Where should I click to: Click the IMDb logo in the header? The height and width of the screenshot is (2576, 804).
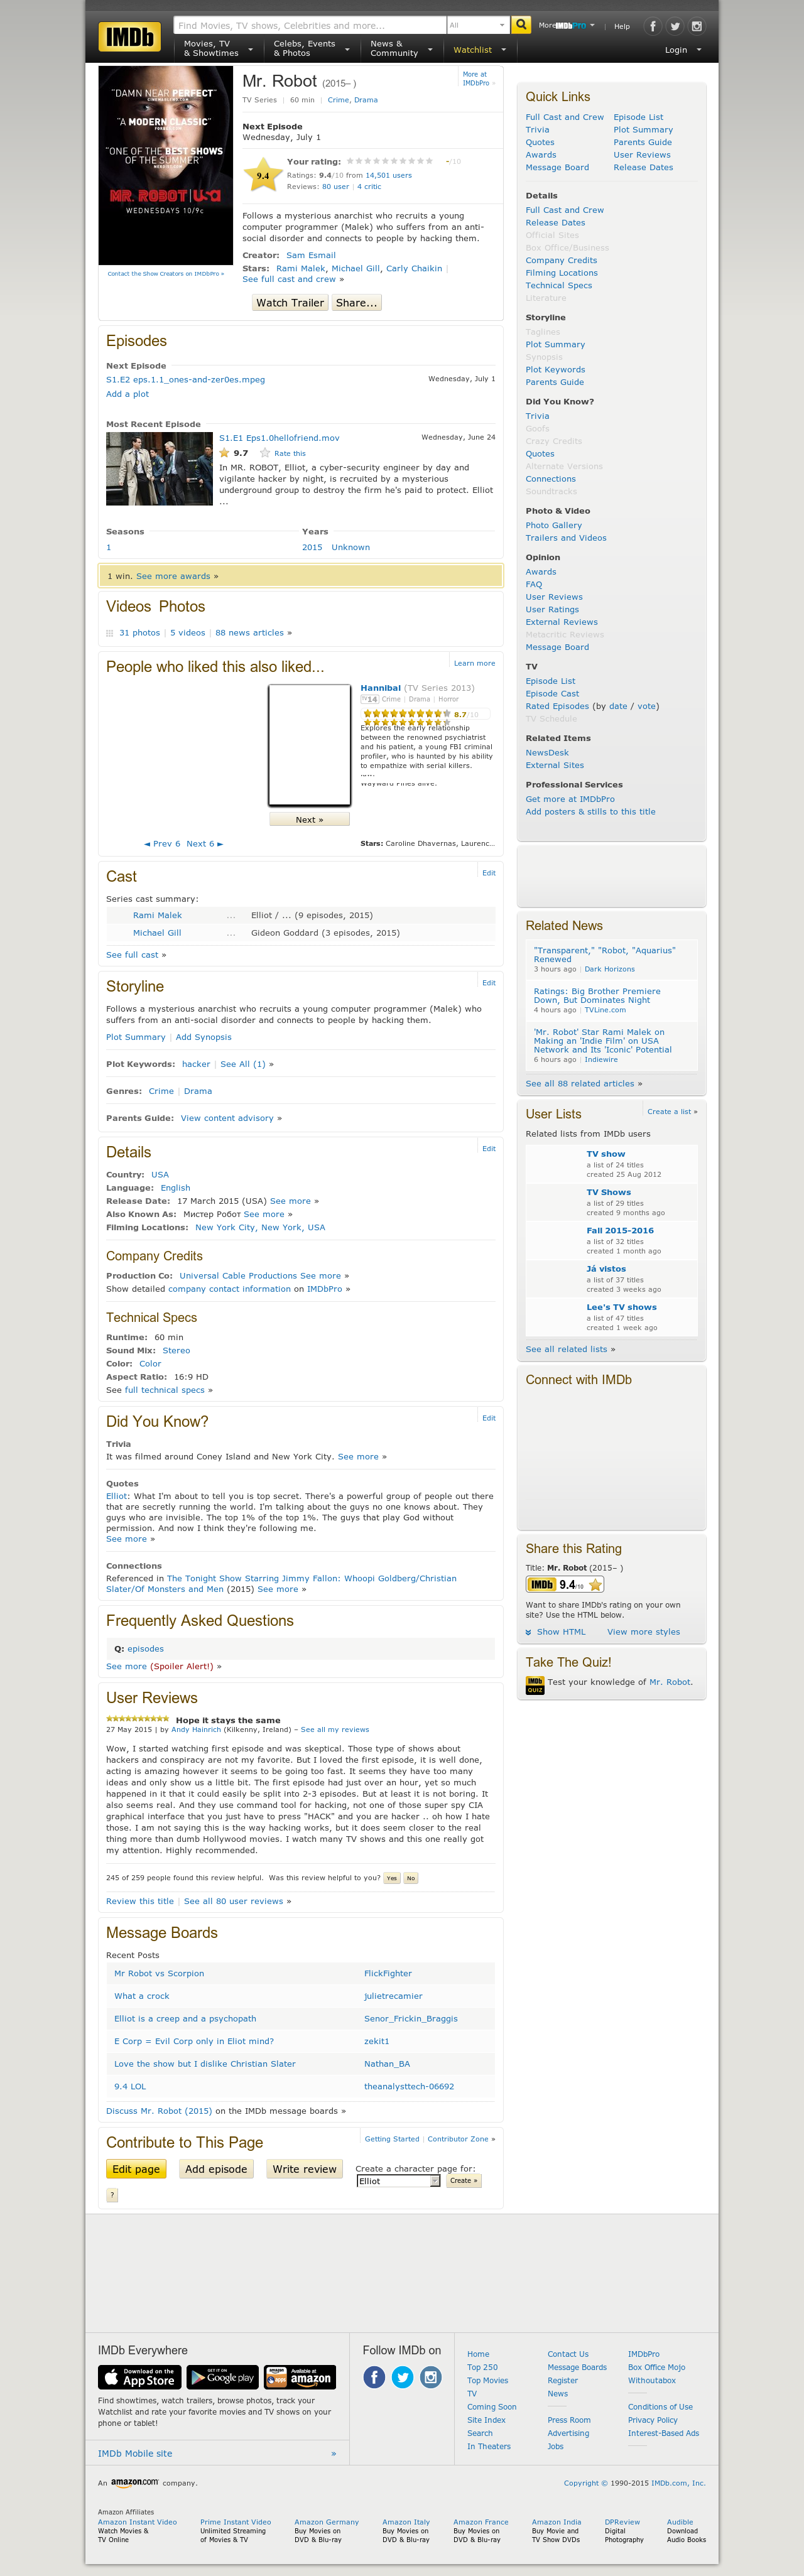[x=130, y=37]
